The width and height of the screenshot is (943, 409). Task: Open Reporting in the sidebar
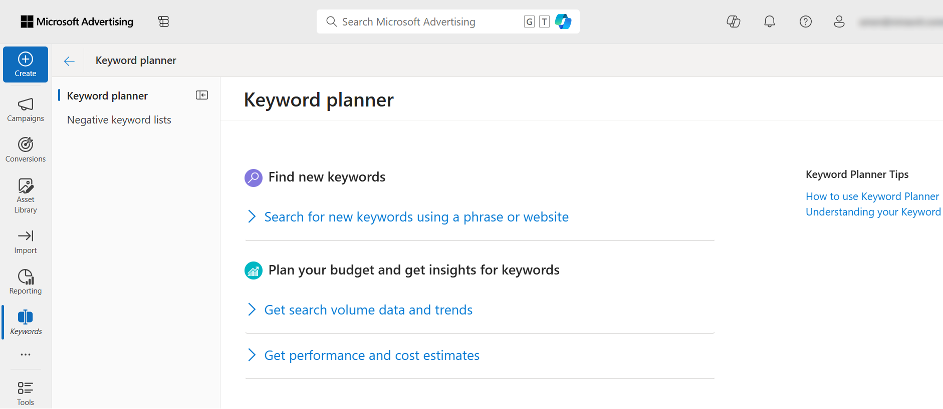pos(26,282)
